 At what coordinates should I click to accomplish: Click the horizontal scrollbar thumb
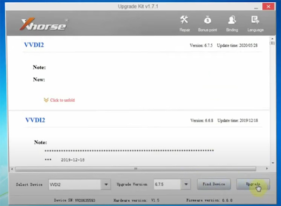(136, 169)
